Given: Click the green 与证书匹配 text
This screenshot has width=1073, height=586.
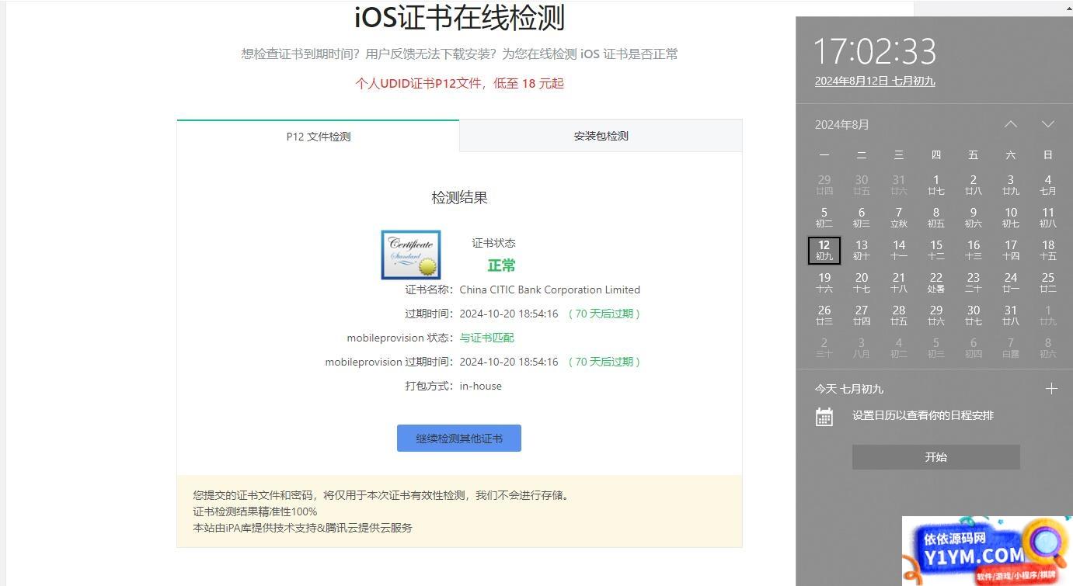Looking at the screenshot, I should tap(486, 338).
